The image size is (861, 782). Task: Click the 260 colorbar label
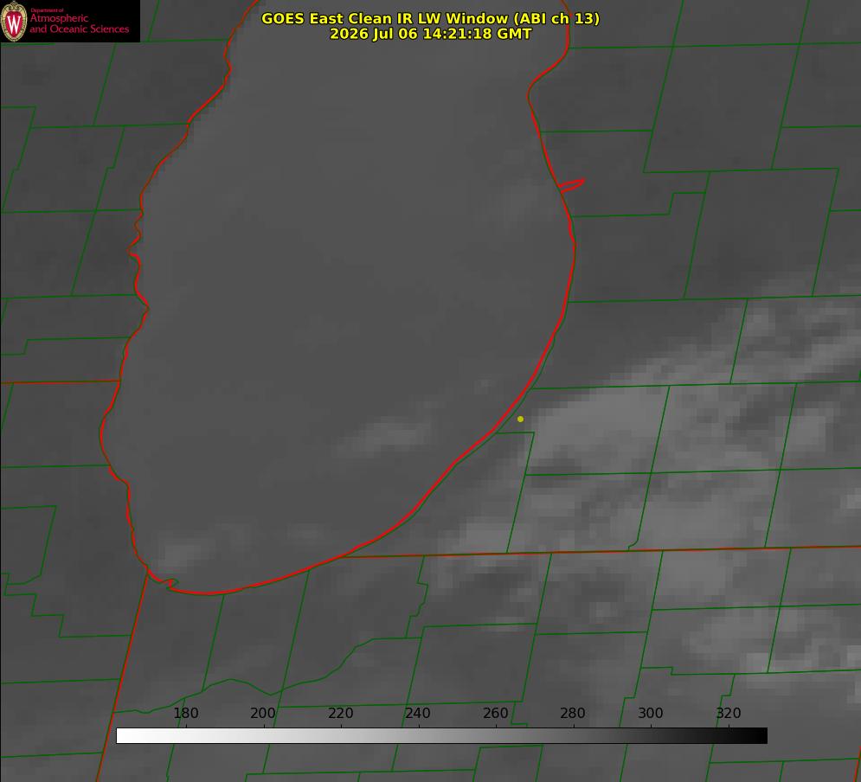(x=495, y=713)
